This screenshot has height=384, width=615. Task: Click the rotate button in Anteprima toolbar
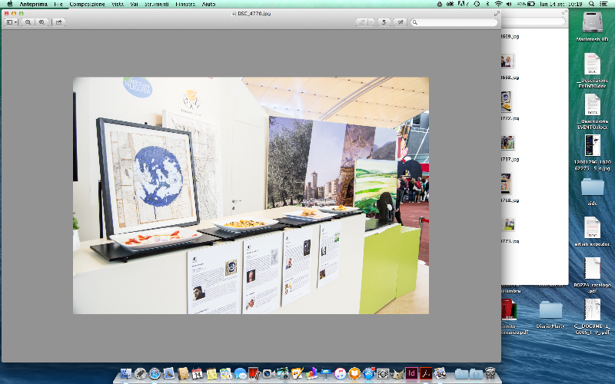point(384,22)
